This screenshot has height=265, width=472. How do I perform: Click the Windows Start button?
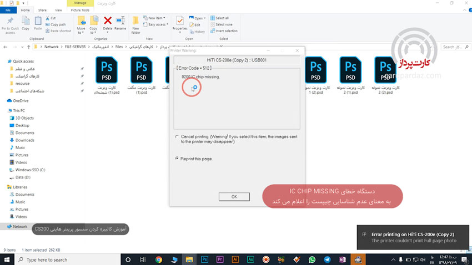tap(7, 259)
